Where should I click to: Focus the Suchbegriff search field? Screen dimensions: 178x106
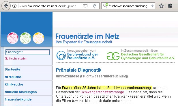(x=27, y=52)
